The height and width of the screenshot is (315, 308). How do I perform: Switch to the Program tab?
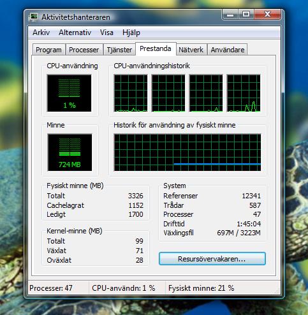click(x=48, y=50)
